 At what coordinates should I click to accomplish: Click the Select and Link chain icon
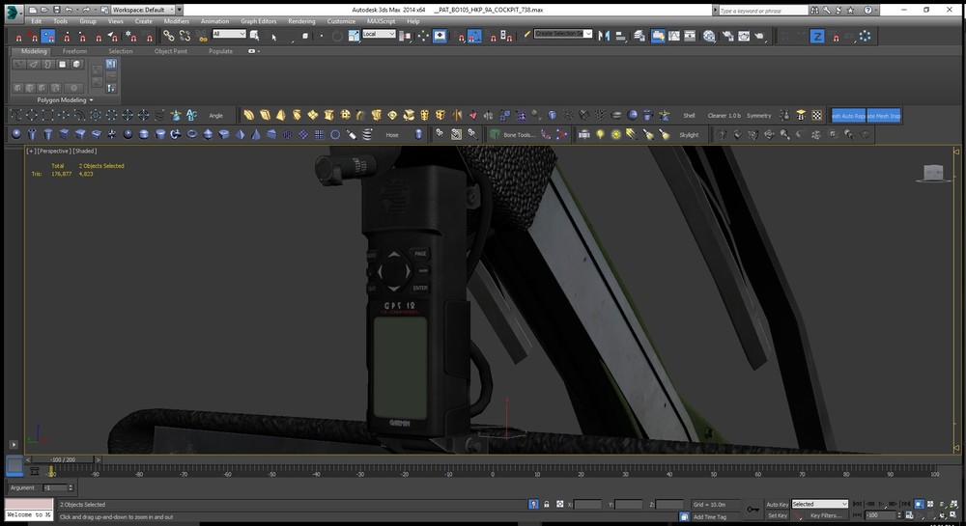click(x=168, y=36)
